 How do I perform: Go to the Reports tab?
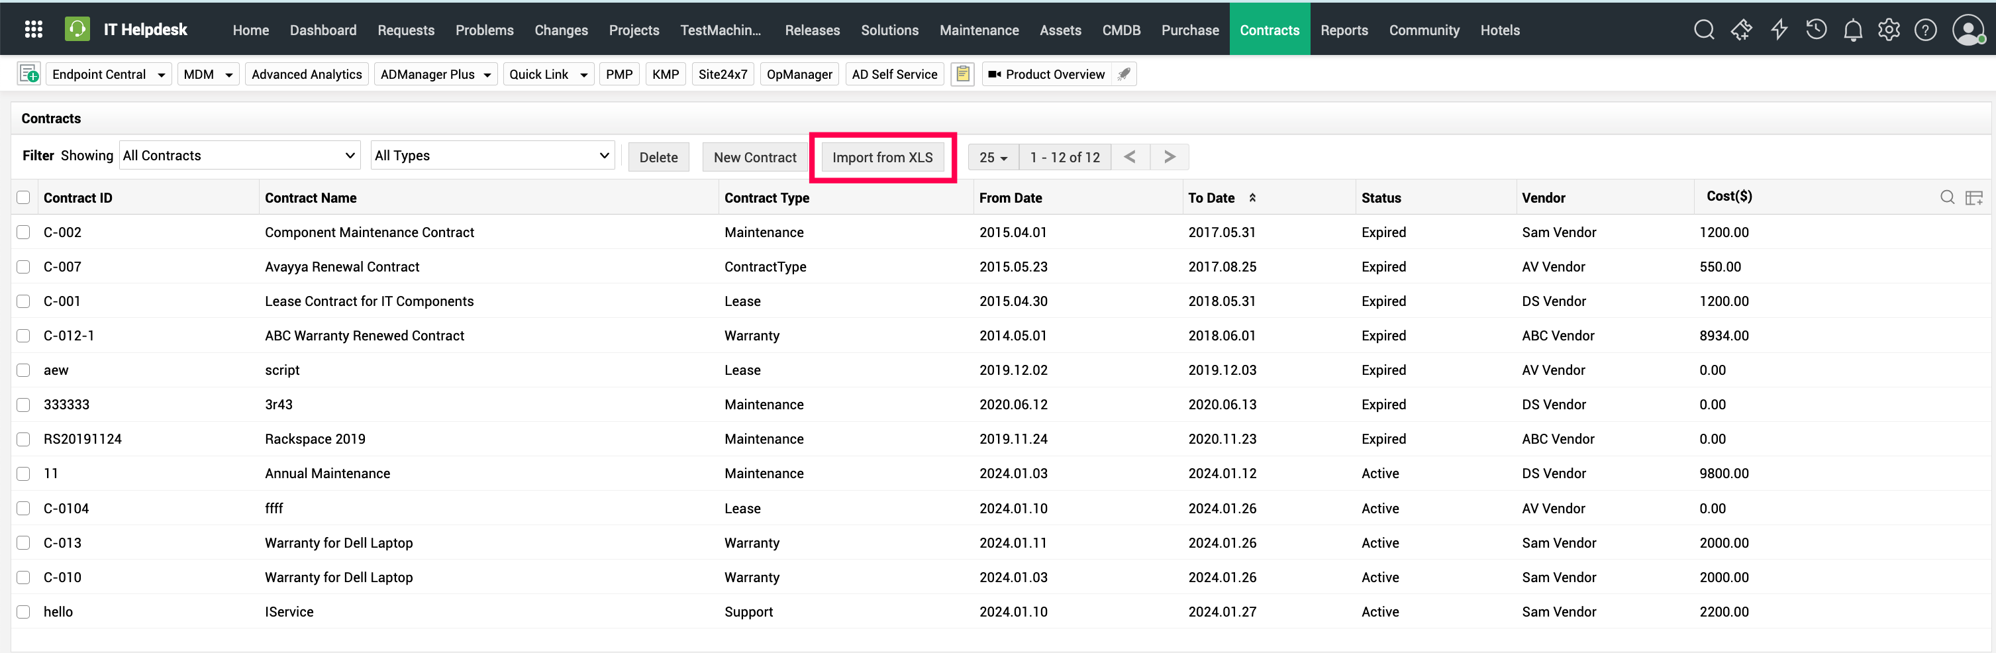tap(1344, 29)
